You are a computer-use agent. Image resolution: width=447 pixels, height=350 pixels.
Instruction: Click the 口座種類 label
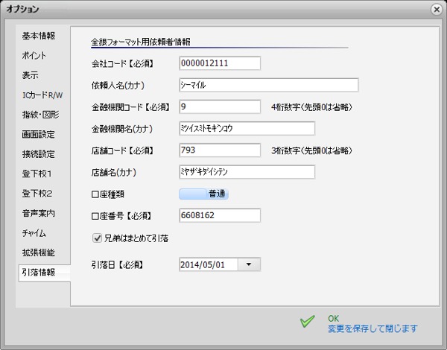click(108, 194)
